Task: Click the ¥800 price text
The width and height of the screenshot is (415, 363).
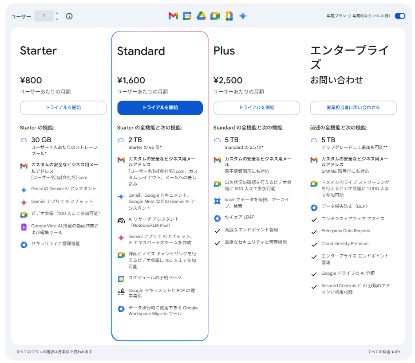Action: [31, 80]
